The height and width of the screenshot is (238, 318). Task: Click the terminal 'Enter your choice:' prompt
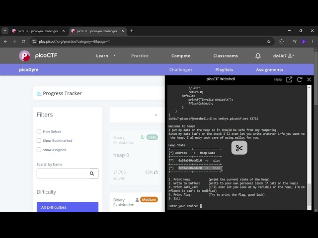pos(183,206)
